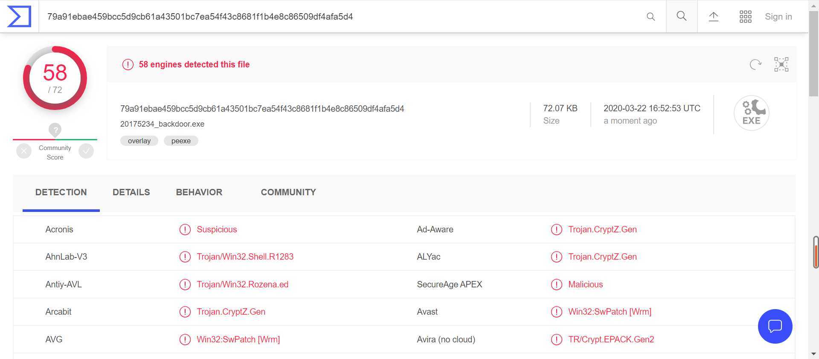
Task: Switch to the DETAILS tab
Action: [x=131, y=192]
